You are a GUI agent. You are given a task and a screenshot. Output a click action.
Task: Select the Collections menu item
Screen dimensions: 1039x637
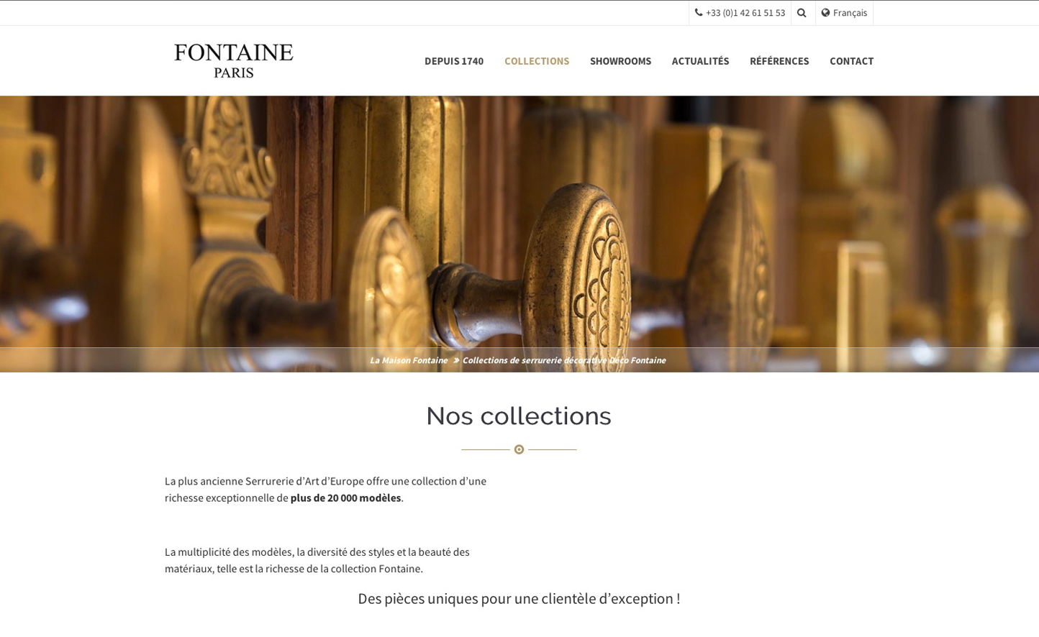pos(537,61)
